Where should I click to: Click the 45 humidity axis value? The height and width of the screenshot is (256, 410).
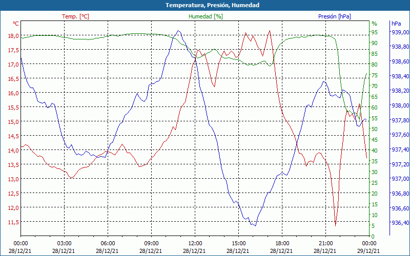(375, 140)
